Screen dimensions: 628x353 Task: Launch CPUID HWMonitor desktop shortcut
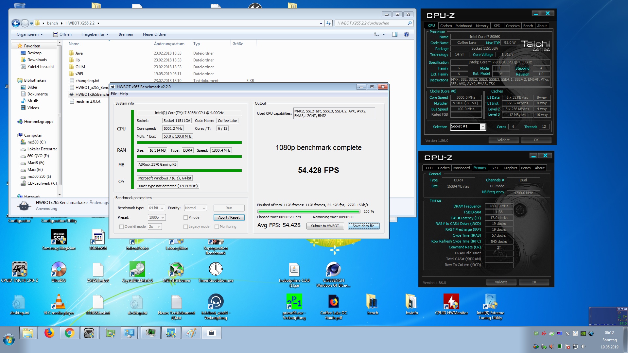coord(451,304)
